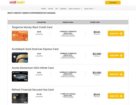
Task: Click the Refresh Financial card image
Action: [20, 98]
